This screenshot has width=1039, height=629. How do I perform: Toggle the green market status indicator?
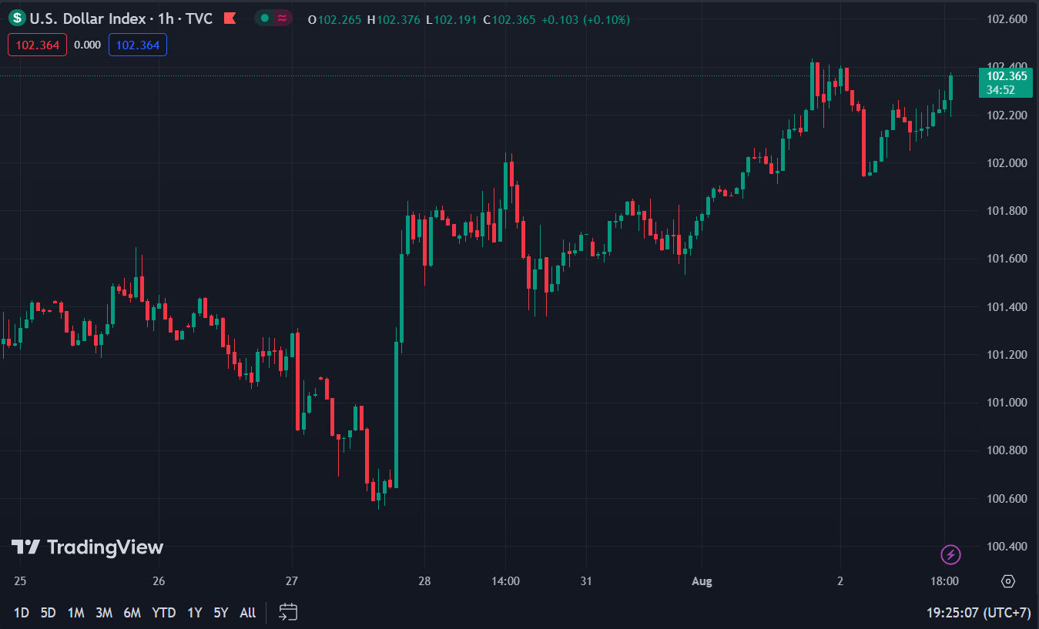(x=265, y=18)
